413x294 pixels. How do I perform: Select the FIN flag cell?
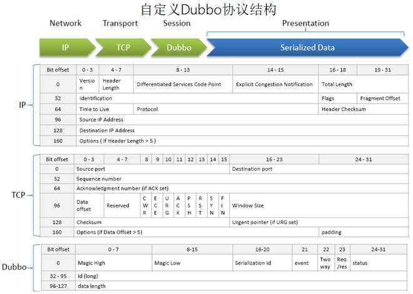(224, 205)
